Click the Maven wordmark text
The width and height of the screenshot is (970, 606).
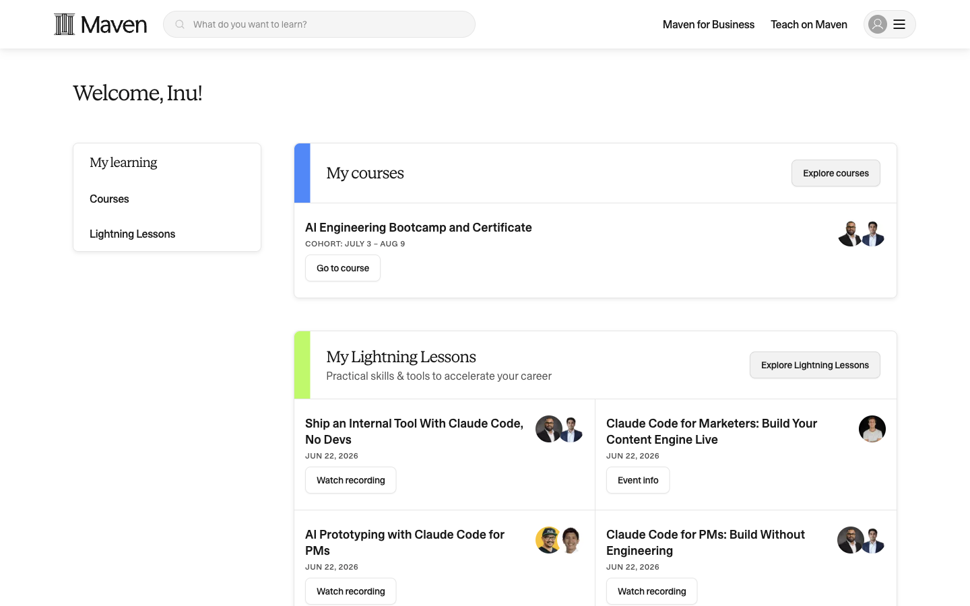pyautogui.click(x=114, y=25)
